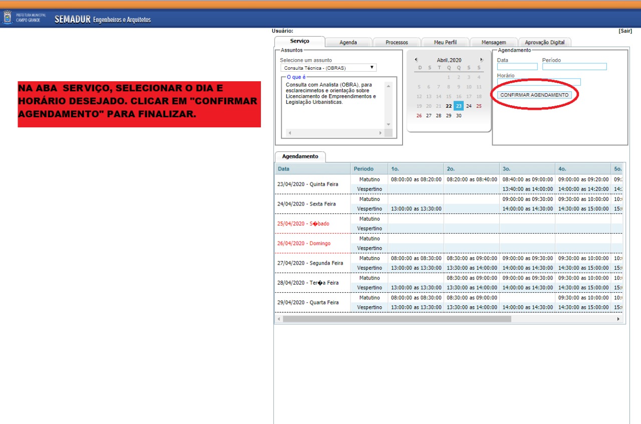The image size is (641, 424).
Task: Click the 29/04/2020 - Quarta Feira row label
Action: pos(308,303)
